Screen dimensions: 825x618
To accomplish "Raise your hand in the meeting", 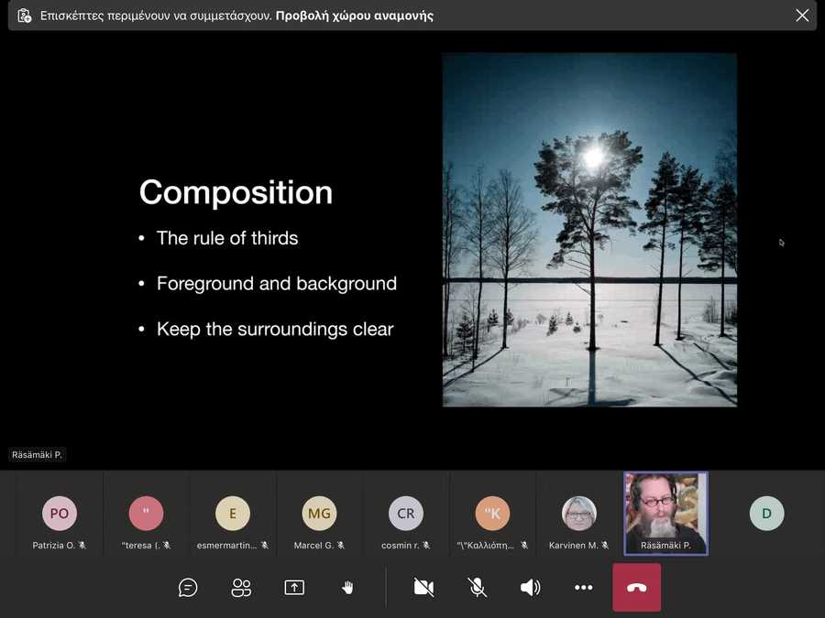I will [x=347, y=588].
